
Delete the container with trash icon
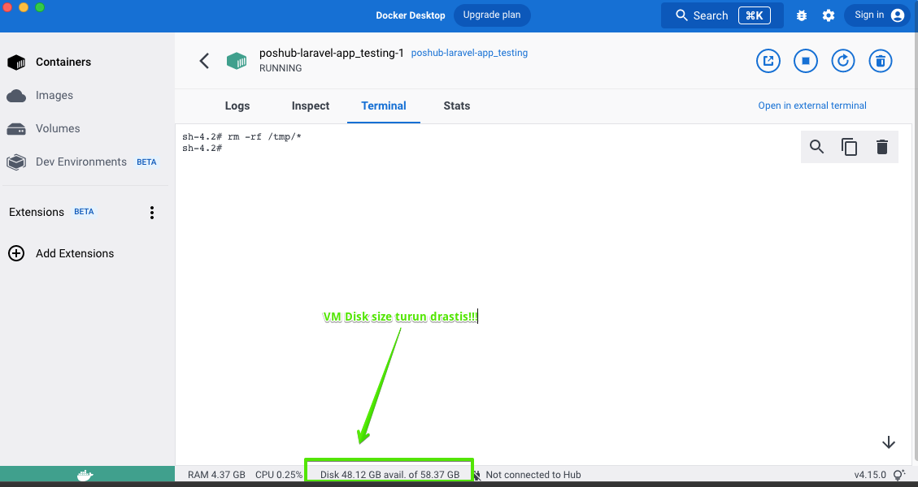pyautogui.click(x=881, y=61)
